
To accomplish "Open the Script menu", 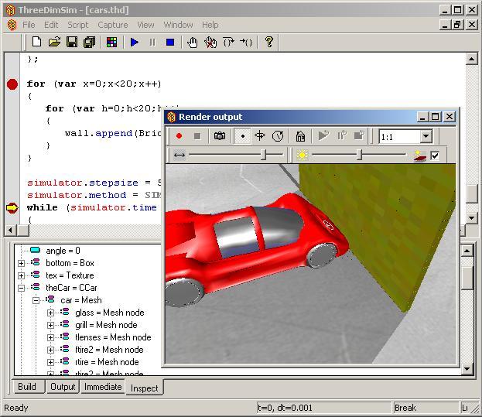I will click(78, 25).
